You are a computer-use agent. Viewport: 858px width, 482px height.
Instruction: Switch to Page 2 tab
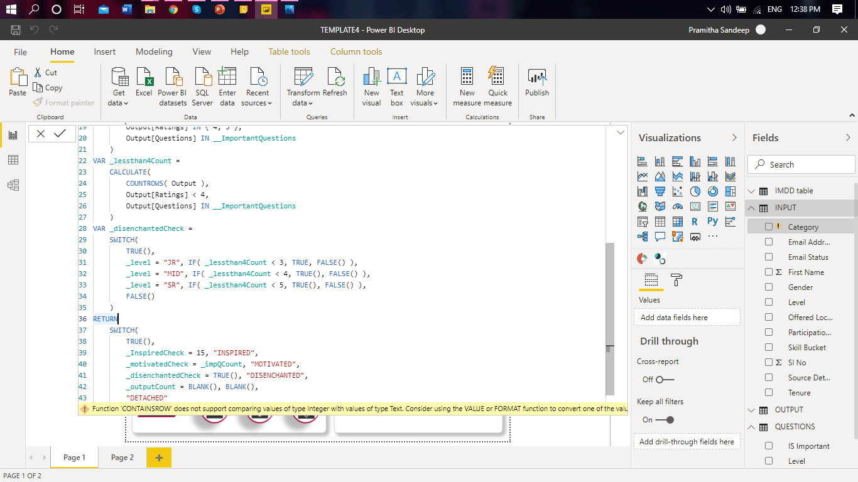[122, 458]
